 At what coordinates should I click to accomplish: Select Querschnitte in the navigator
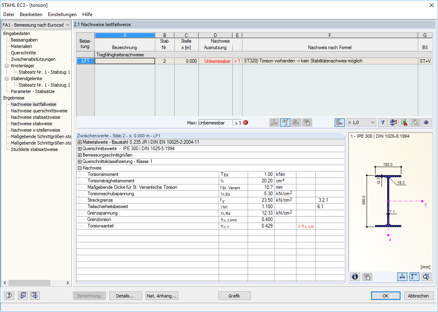(x=23, y=53)
